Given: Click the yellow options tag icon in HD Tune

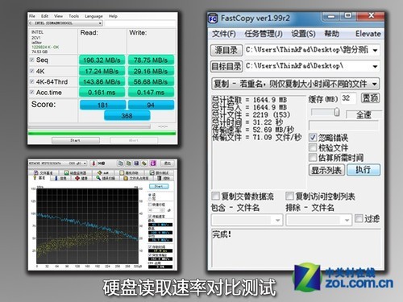Looking at the screenshot, I should point(144,163).
